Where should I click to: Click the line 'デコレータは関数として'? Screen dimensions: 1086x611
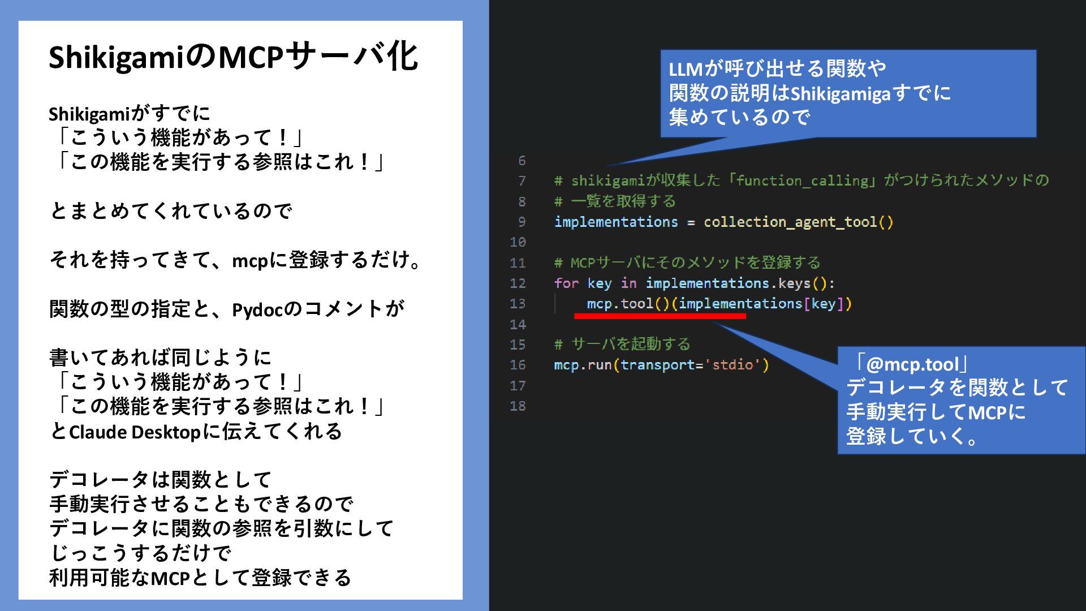tap(160, 480)
